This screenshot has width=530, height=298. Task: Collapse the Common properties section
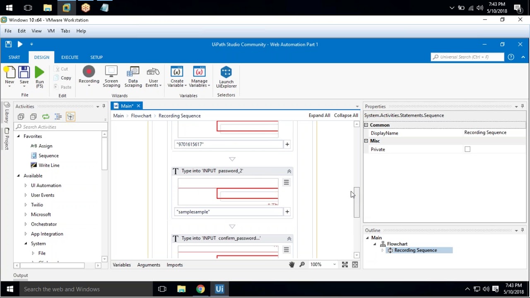coord(366,125)
